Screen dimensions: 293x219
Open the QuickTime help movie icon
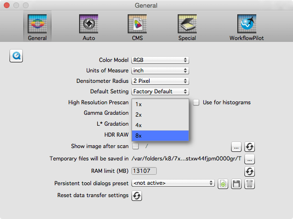tap(17, 56)
